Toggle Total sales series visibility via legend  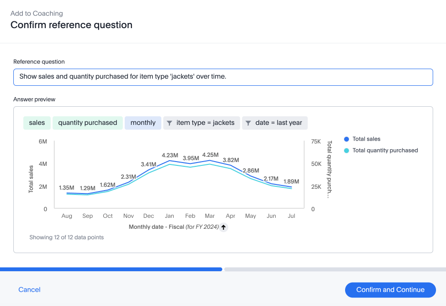click(x=366, y=139)
